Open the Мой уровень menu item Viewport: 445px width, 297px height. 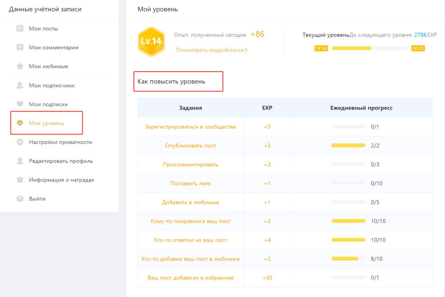46,123
